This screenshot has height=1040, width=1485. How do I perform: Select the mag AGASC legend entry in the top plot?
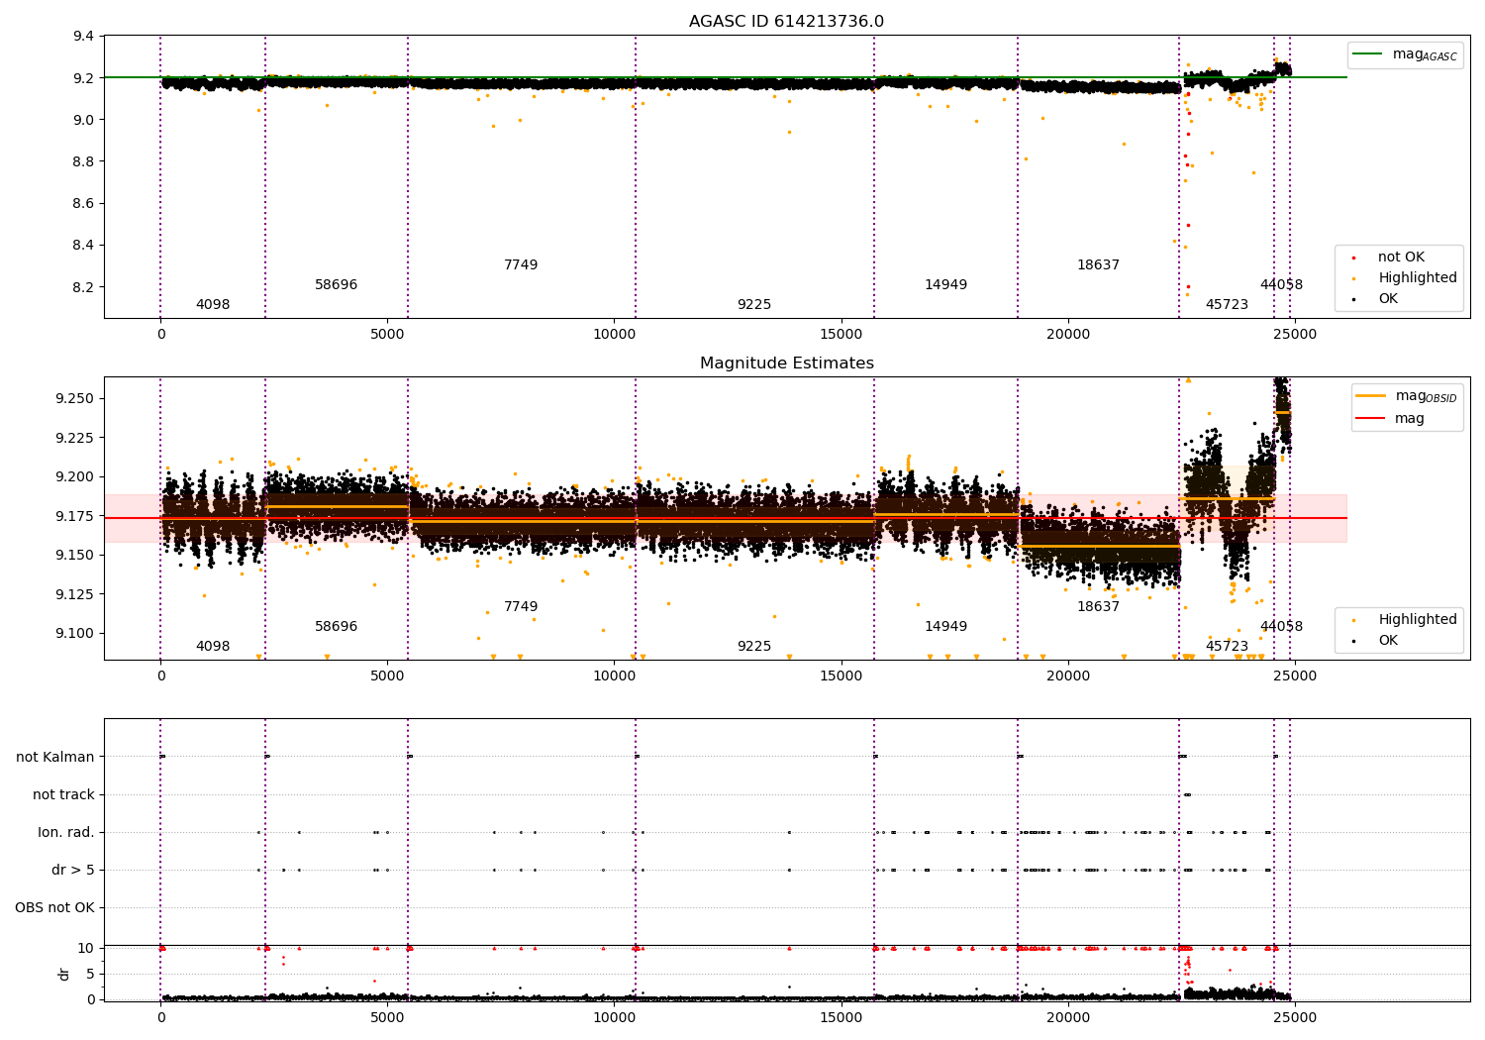tap(1406, 54)
